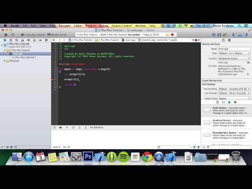Stop the running scheme

point(13,35)
